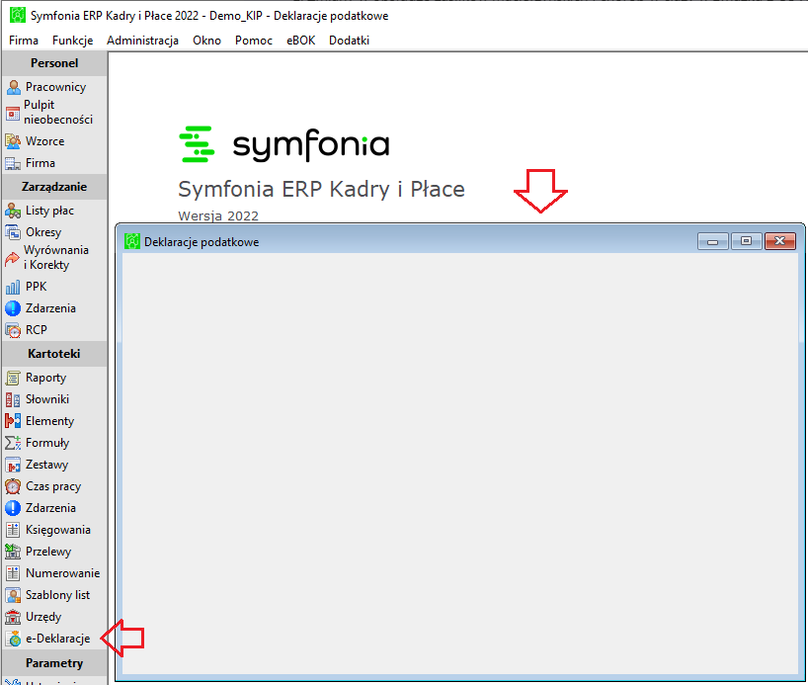
Task: Open the Firma menu
Action: [24, 41]
